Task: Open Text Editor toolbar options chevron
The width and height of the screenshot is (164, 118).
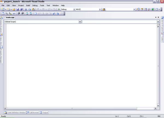Action: 65,14
